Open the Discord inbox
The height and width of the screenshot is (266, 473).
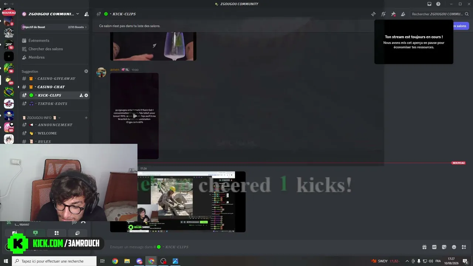pos(429,4)
